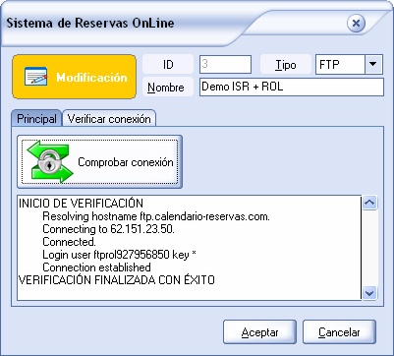Switch to the Principal tab

click(x=36, y=119)
